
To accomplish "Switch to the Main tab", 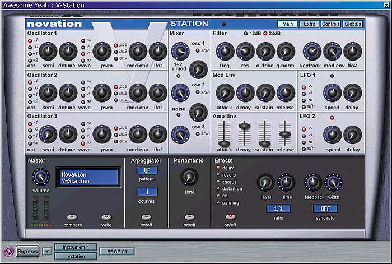I will pyautogui.click(x=287, y=24).
